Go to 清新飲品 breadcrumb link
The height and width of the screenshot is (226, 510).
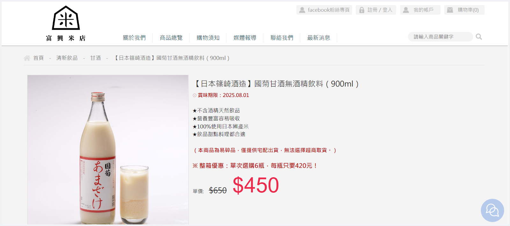pyautogui.click(x=67, y=58)
